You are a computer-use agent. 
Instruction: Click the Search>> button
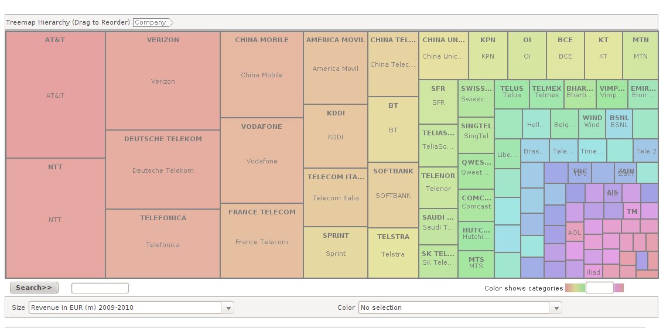point(34,288)
